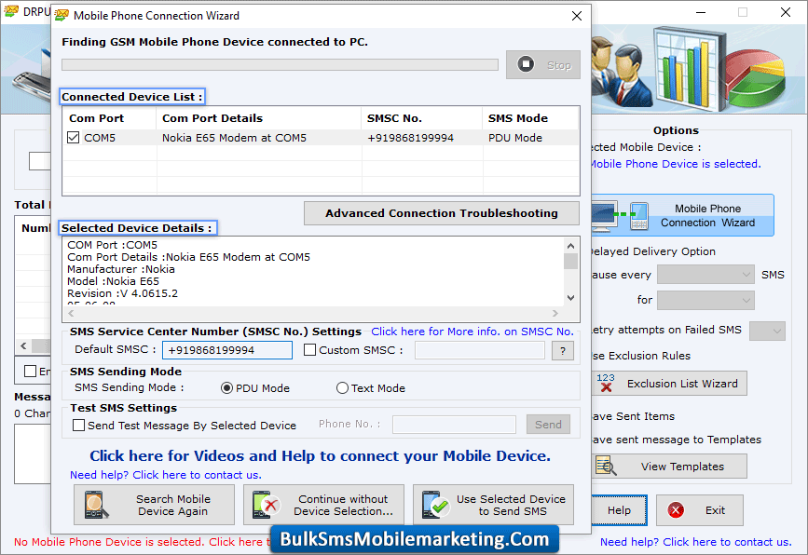This screenshot has height=555, width=808.
Task: Open the More info on SMSC No. link
Action: pyautogui.click(x=472, y=332)
